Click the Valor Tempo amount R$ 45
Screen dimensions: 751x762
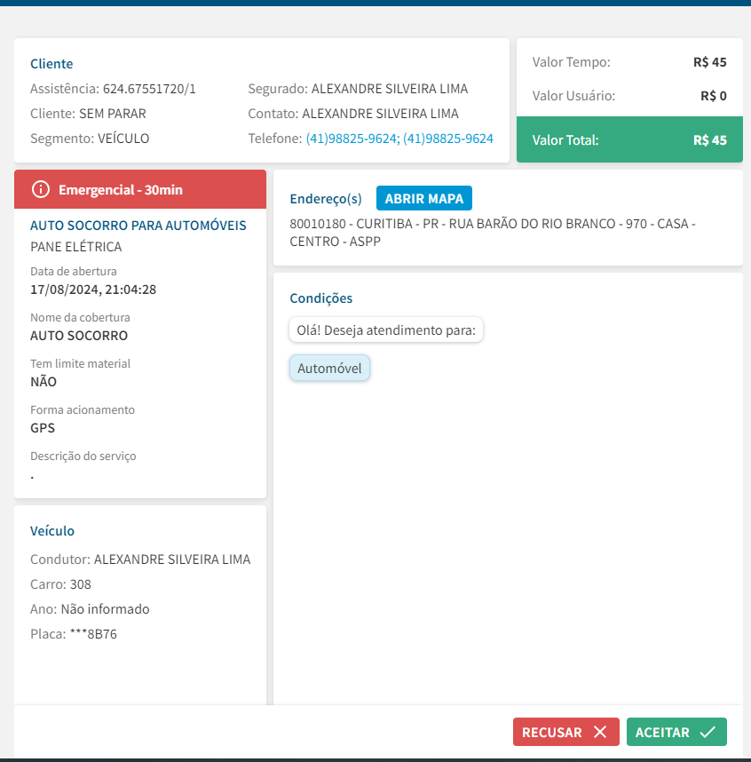709,62
